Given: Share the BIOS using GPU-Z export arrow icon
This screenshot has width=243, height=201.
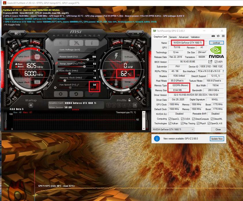Looking at the screenshot, I should point(210,62).
